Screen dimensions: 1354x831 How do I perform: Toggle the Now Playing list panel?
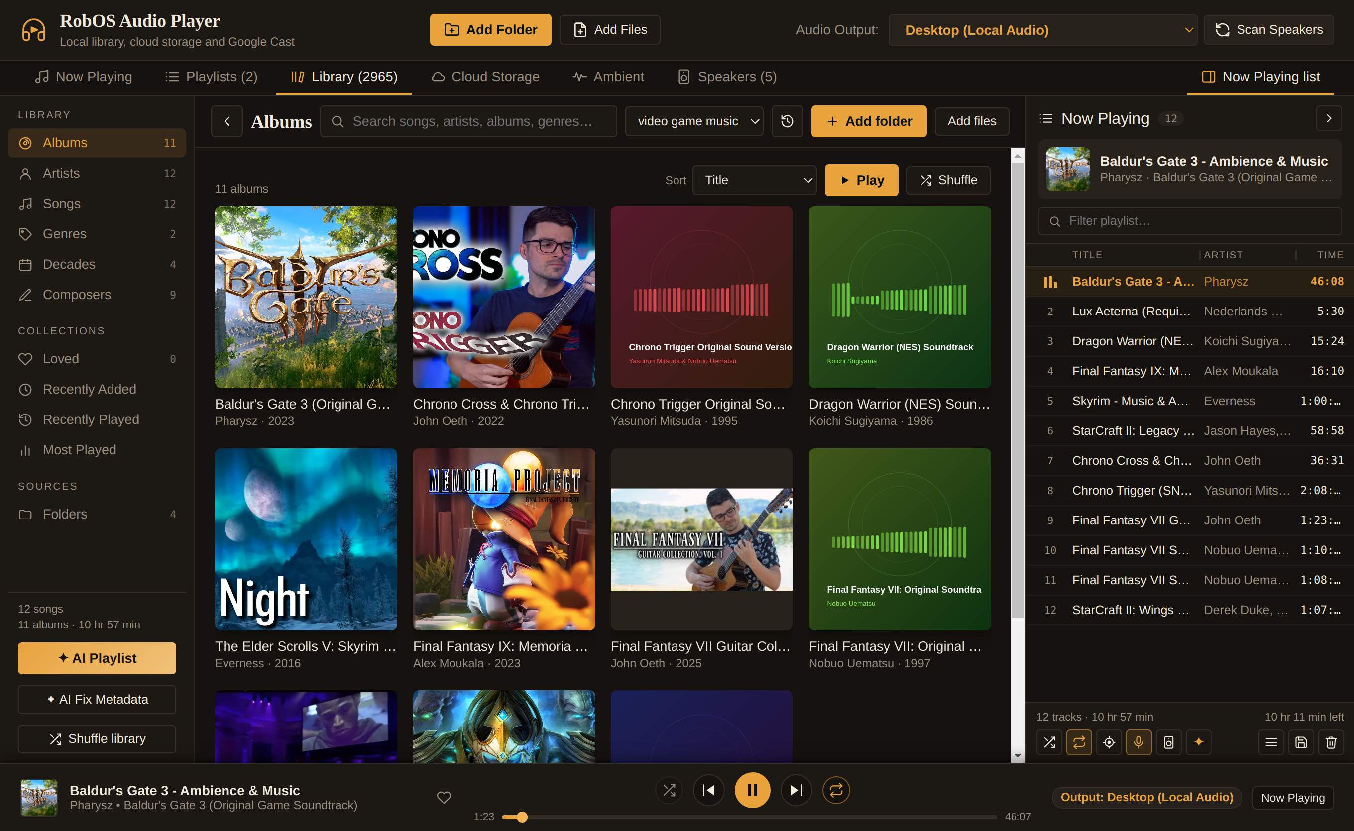click(x=1260, y=77)
